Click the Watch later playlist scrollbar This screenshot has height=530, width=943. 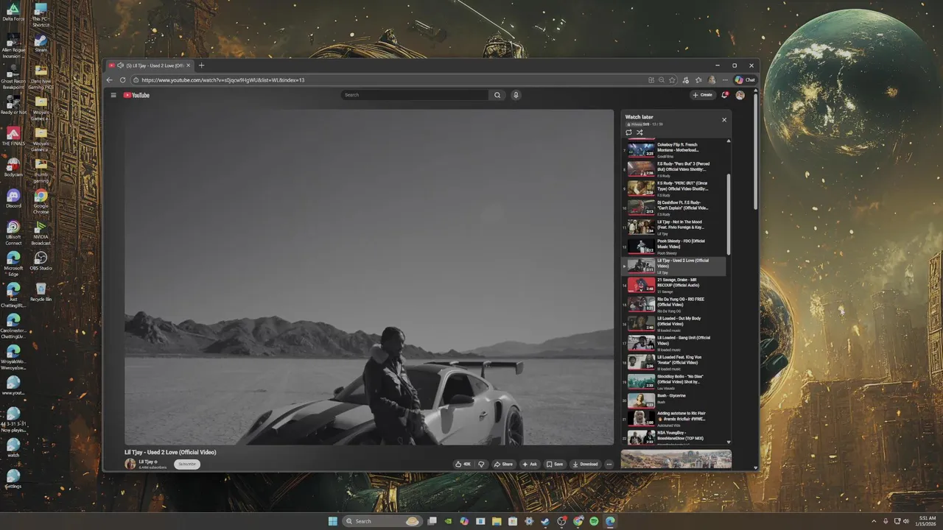tap(729, 215)
